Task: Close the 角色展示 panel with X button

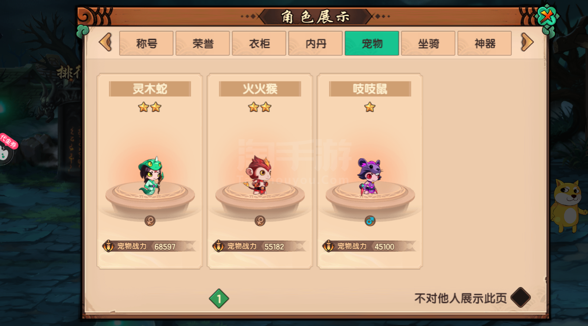Action: (x=546, y=18)
